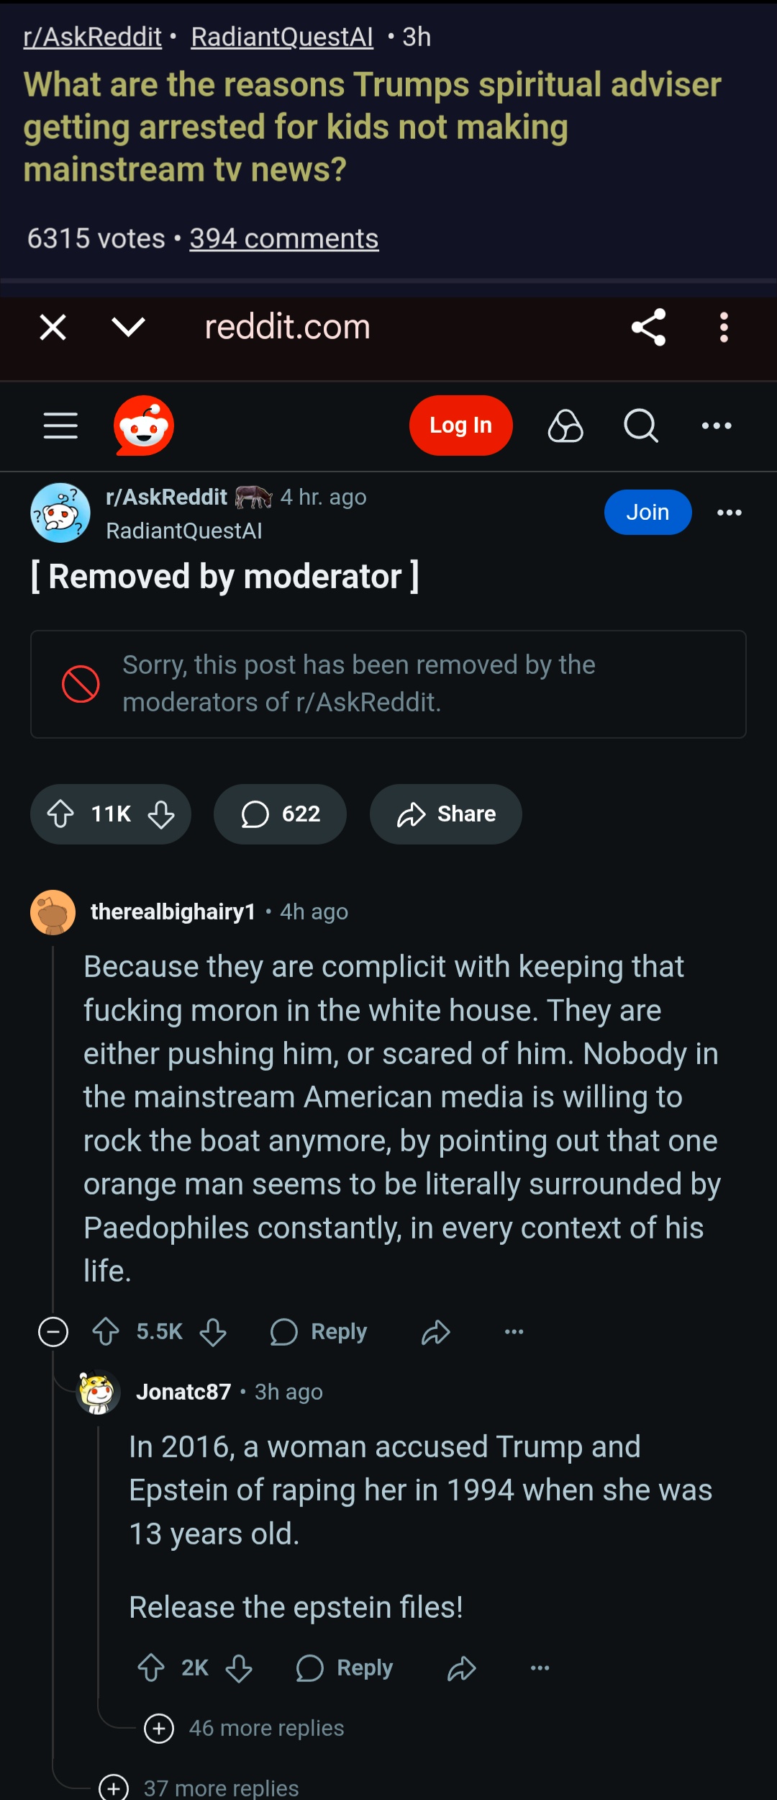Open more options on Jonatc87's comment
Screen dimensions: 777x1800
coord(540,1668)
